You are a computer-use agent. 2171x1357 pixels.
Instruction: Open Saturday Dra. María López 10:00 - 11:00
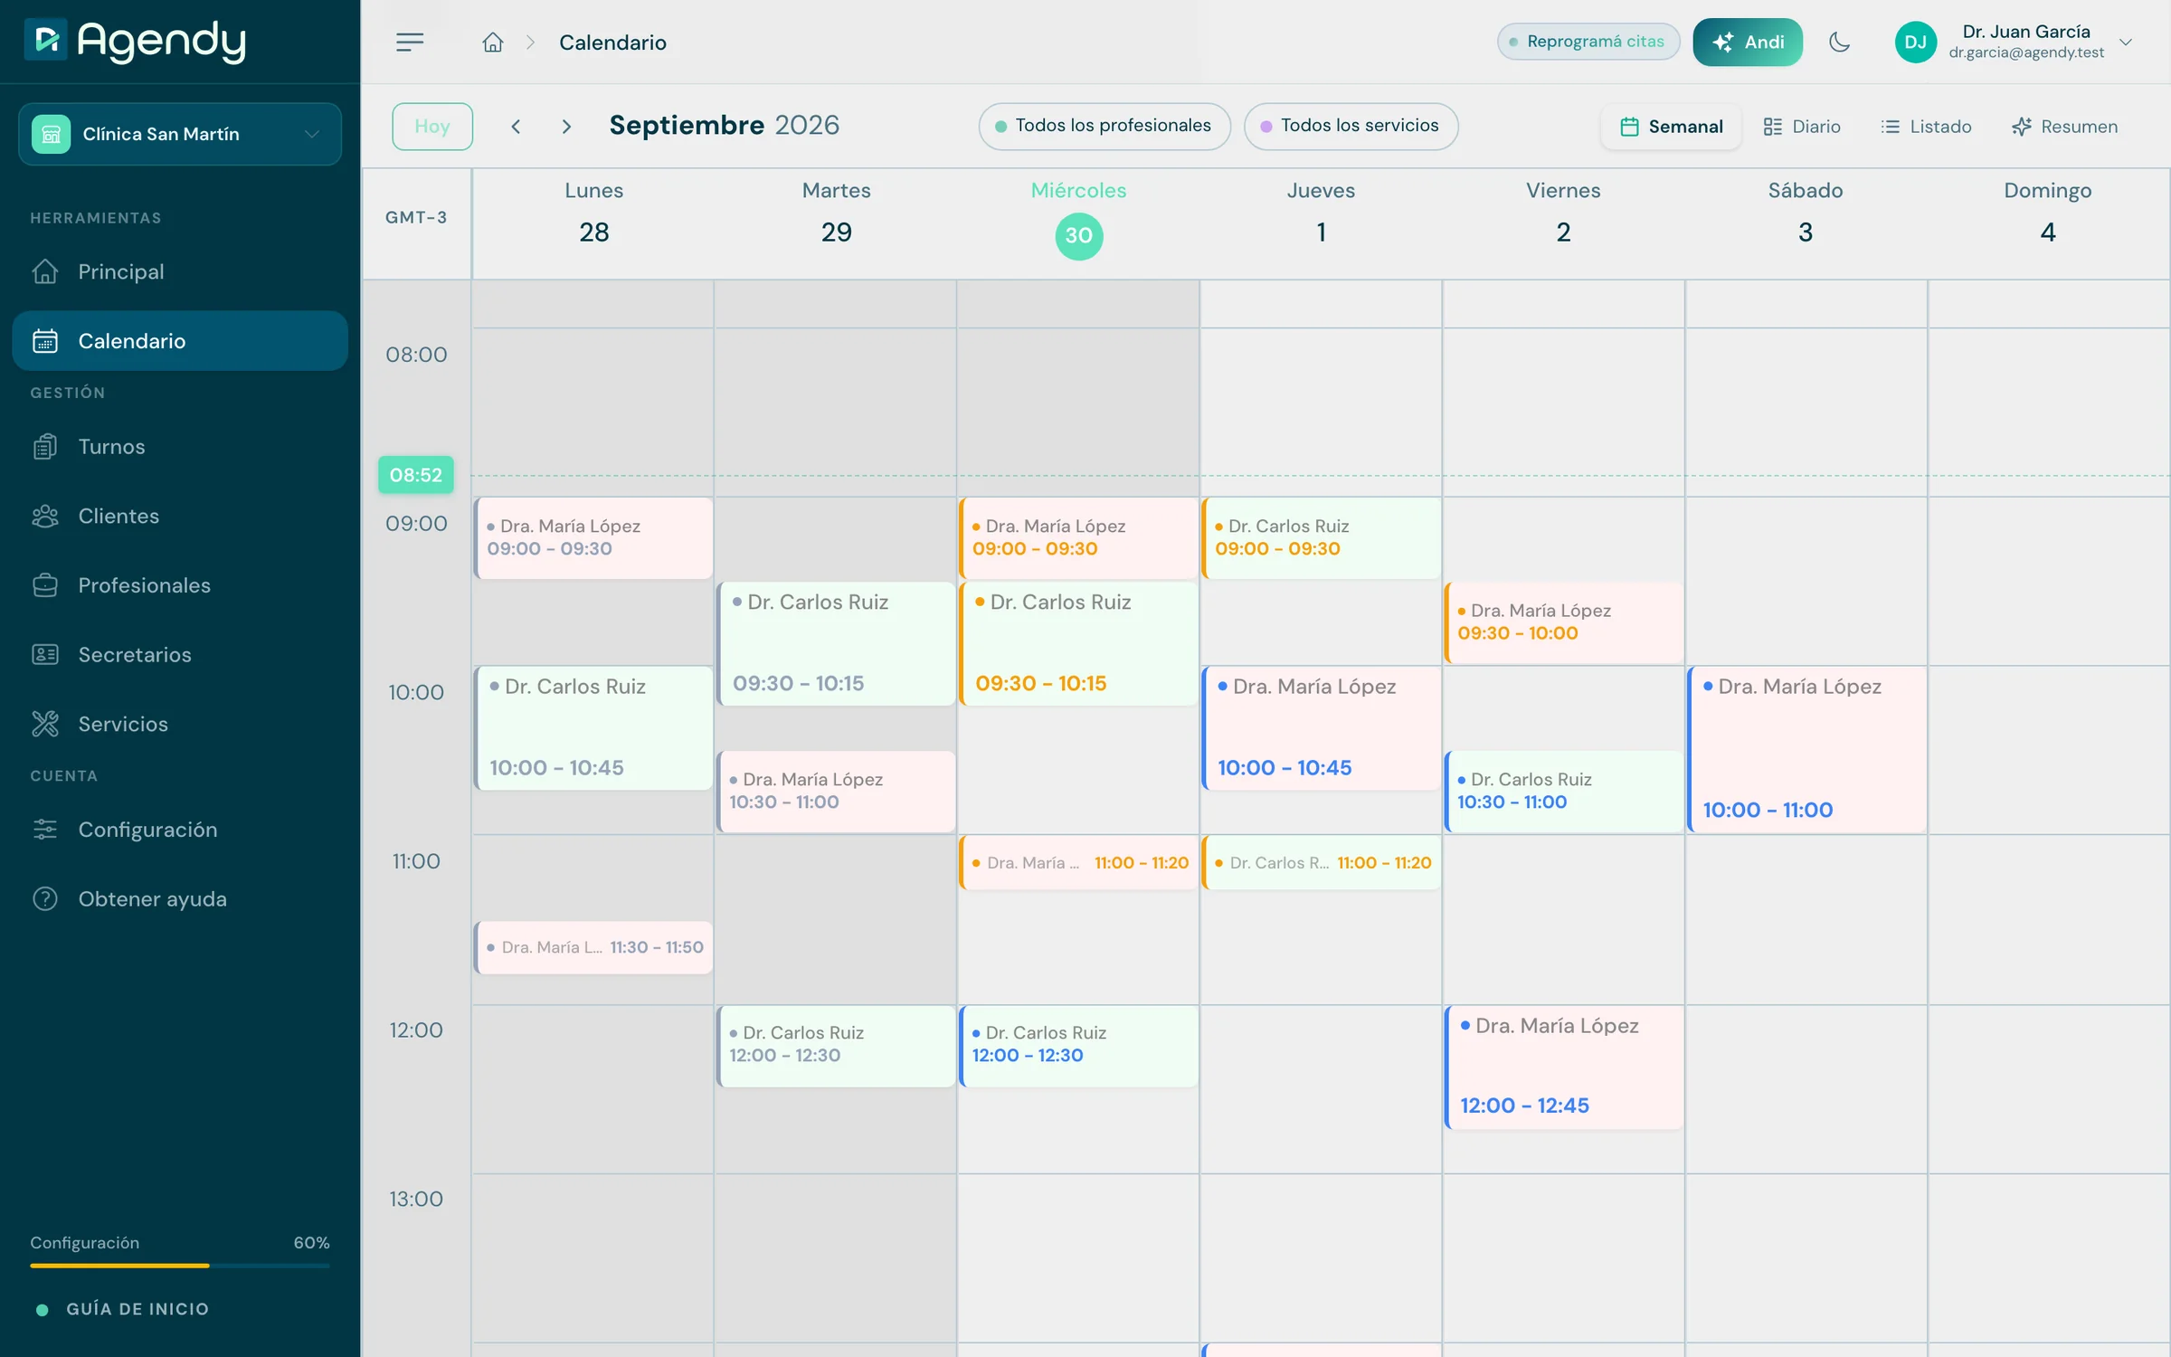[x=1806, y=749]
